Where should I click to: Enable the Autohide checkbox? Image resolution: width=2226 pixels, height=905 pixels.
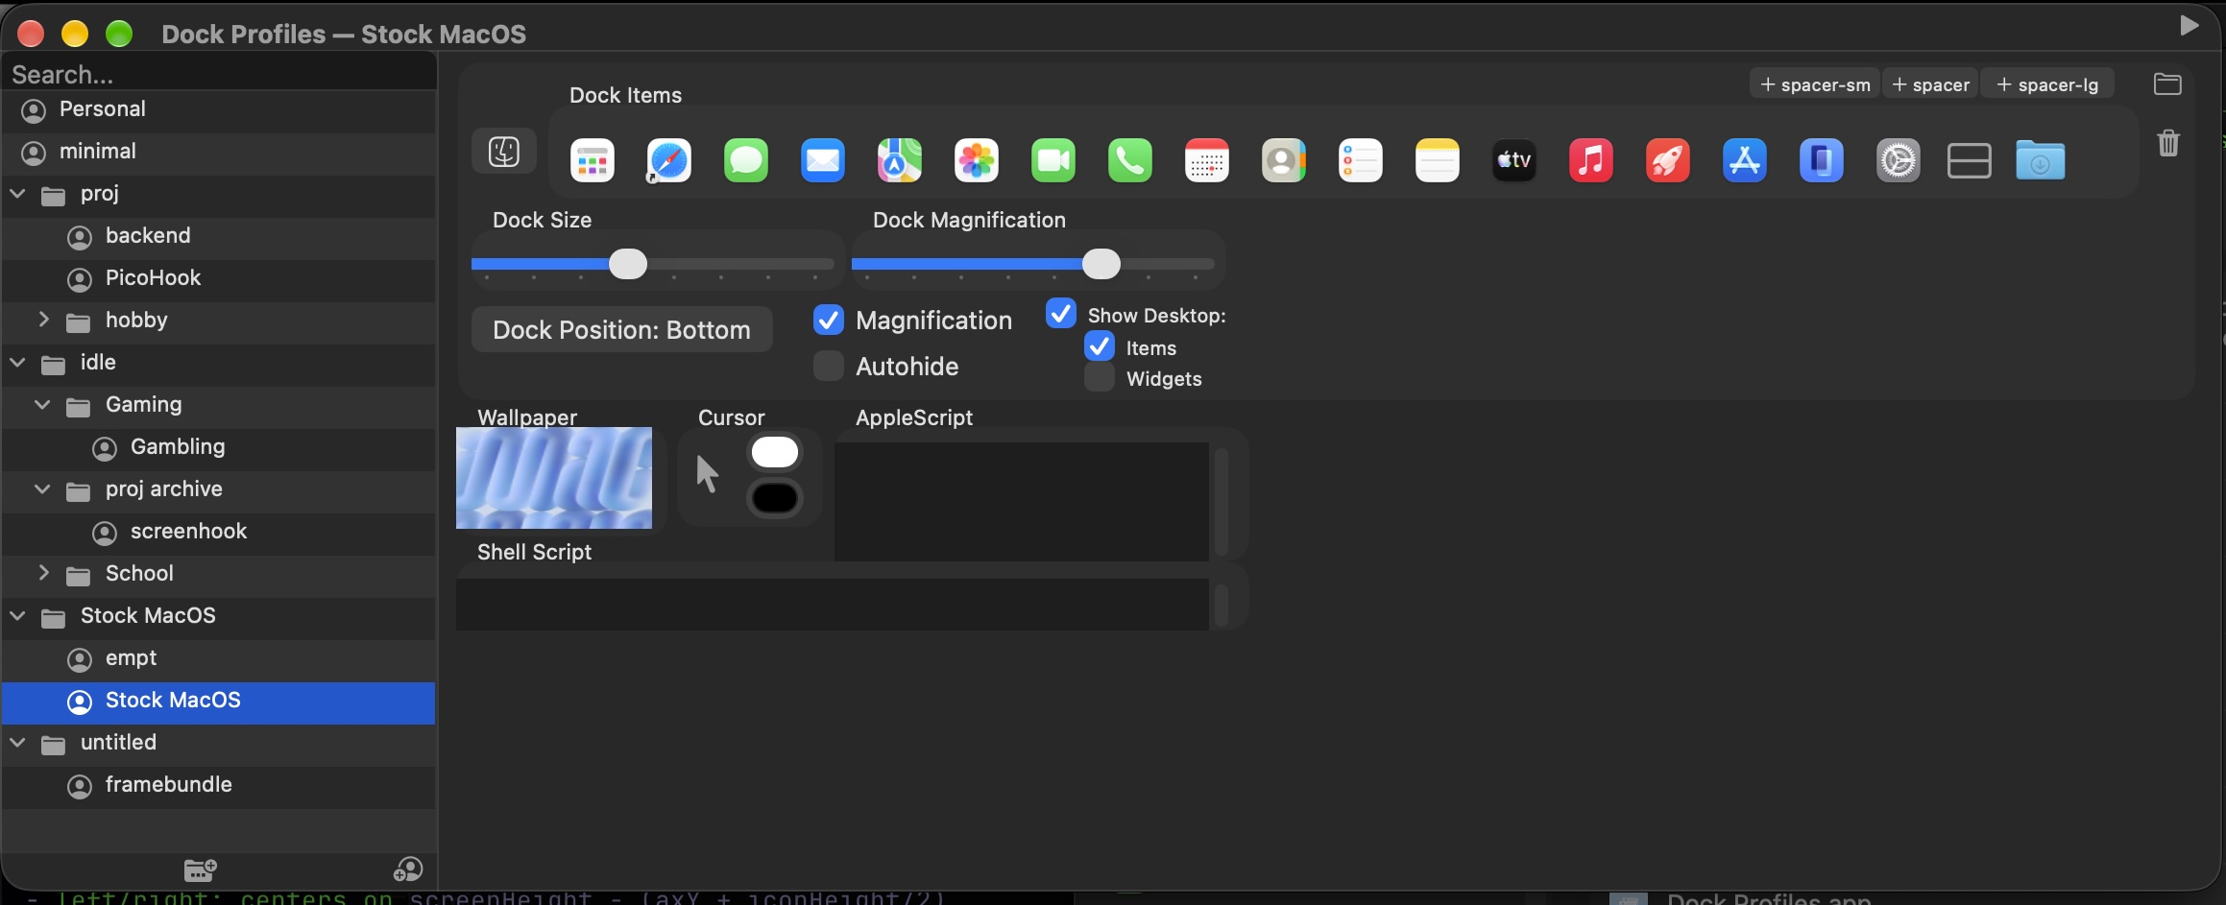point(828,366)
